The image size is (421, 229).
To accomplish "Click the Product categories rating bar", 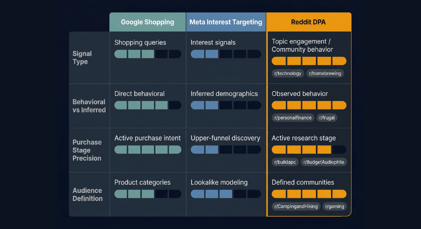I will tap(148, 194).
